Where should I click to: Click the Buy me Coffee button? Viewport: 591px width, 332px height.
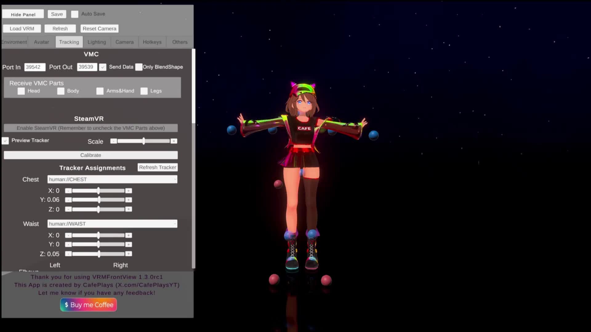point(88,305)
